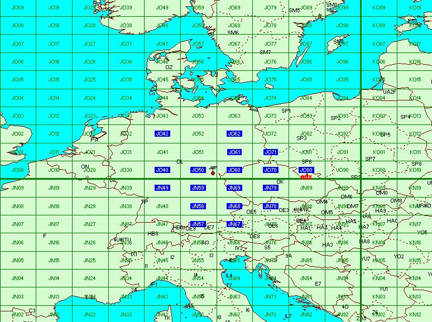The height and width of the screenshot is (322, 432).
Task: Pick the highlighted JN57 grid label
Action: [x=198, y=224]
